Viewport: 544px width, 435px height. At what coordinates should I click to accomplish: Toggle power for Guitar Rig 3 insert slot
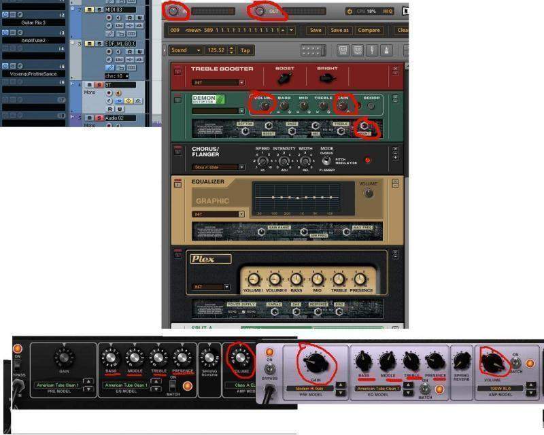[5, 14]
